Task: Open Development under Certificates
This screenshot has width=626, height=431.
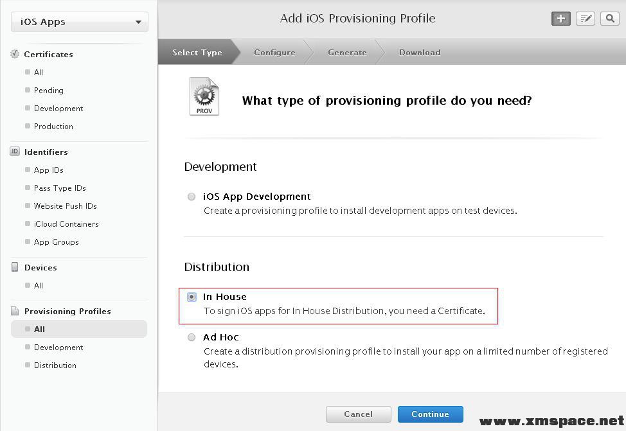Action: click(58, 108)
